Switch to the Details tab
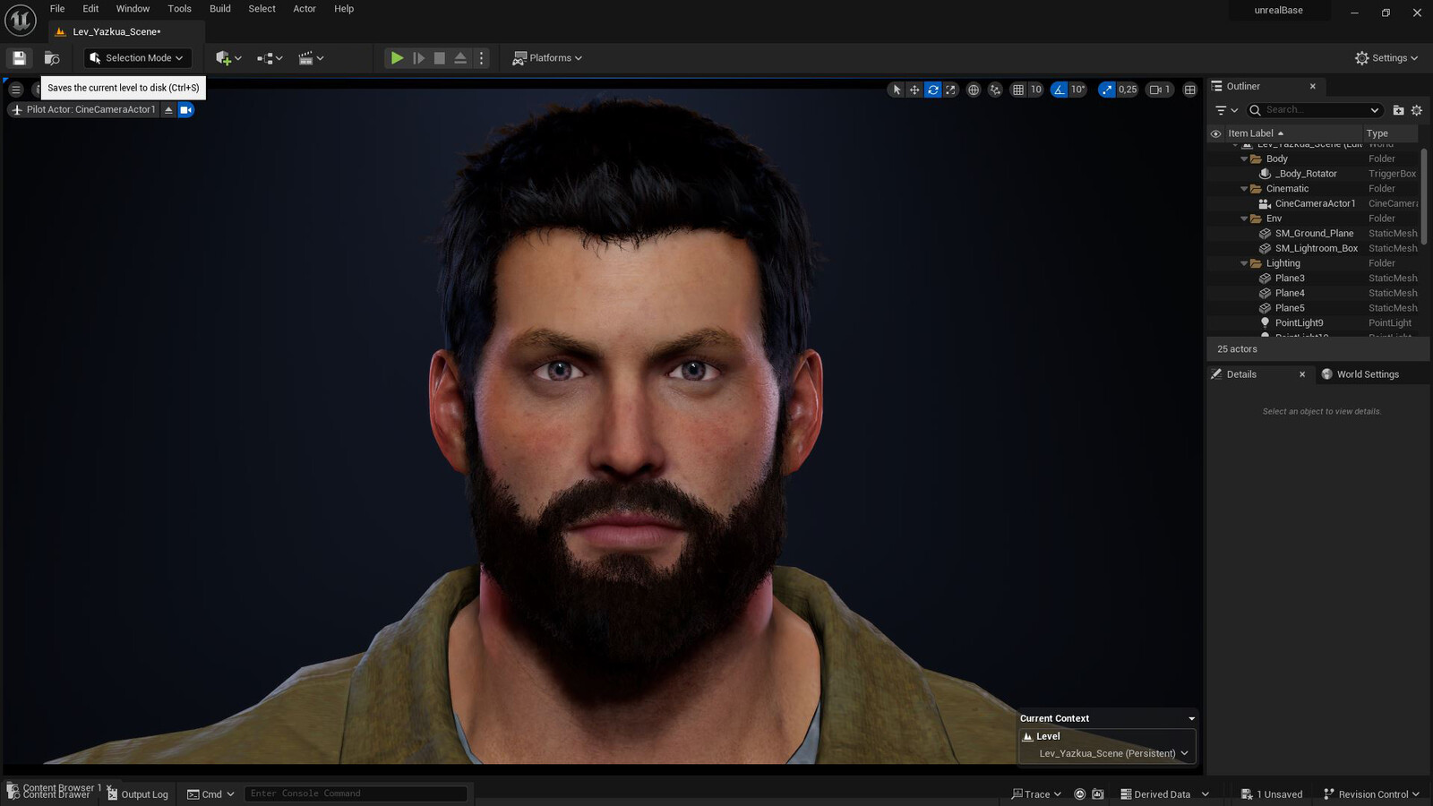The image size is (1433, 806). [x=1241, y=374]
